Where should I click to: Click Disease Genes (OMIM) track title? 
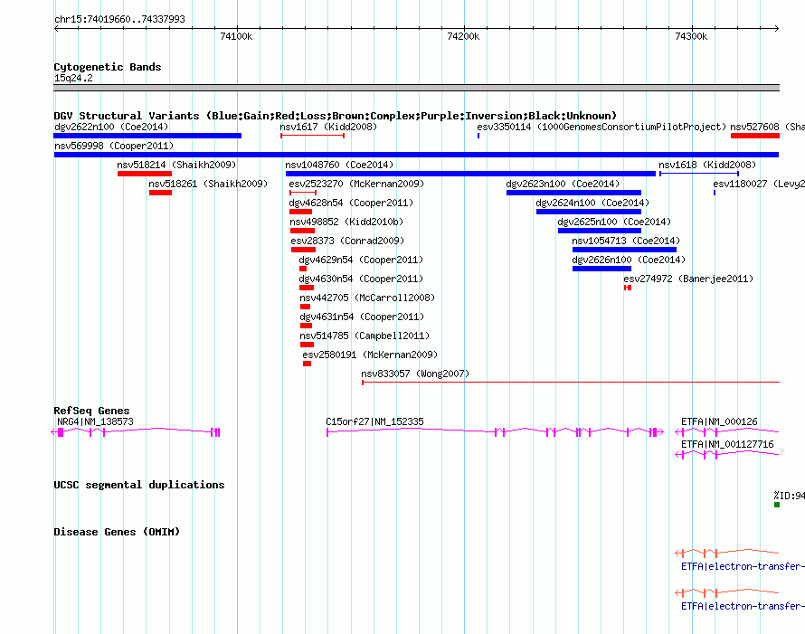click(117, 532)
